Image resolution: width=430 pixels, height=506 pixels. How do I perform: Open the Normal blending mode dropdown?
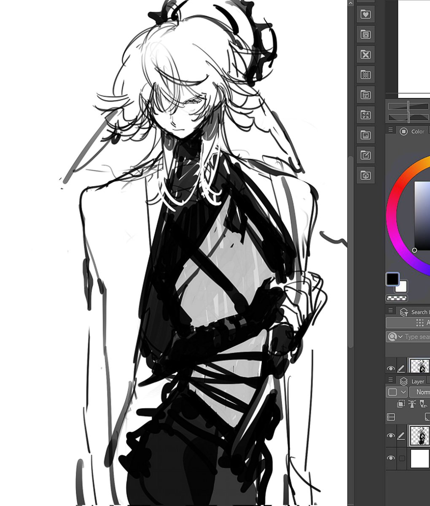[x=420, y=392]
